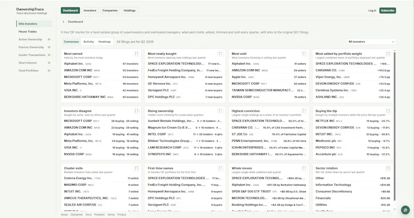Image resolution: width=414 pixels, height=218 pixels.
Task: Click Viper Energy, Inc. row
Action: coord(352,77)
